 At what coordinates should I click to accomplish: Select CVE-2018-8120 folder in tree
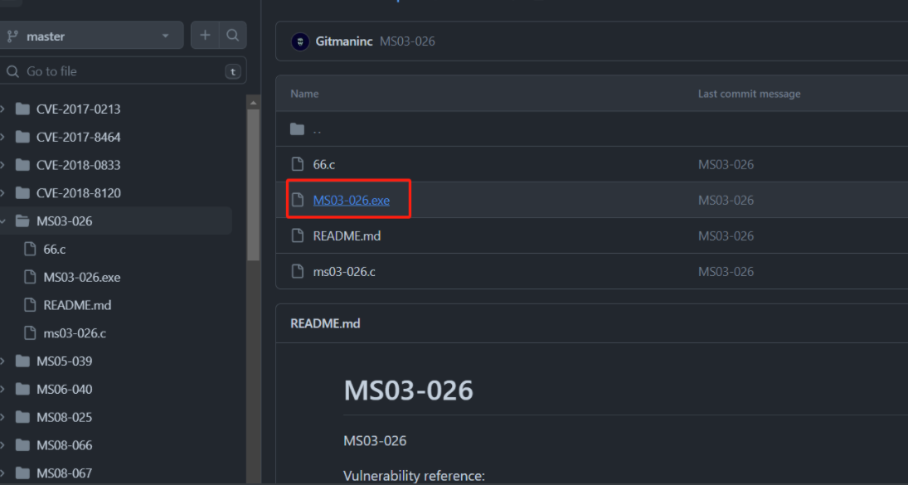(78, 192)
